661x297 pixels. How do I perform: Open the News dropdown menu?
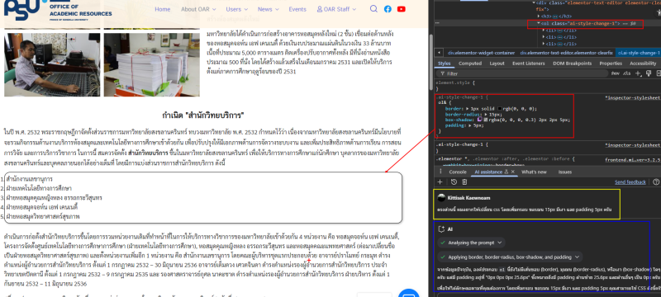[x=268, y=9]
